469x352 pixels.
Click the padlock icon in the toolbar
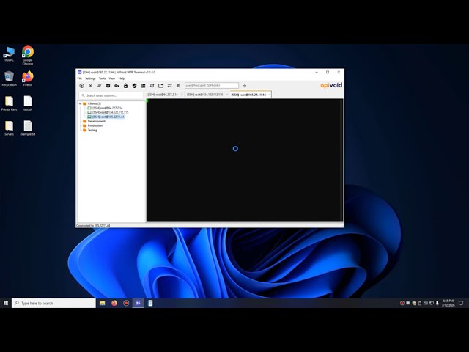pyautogui.click(x=125, y=86)
